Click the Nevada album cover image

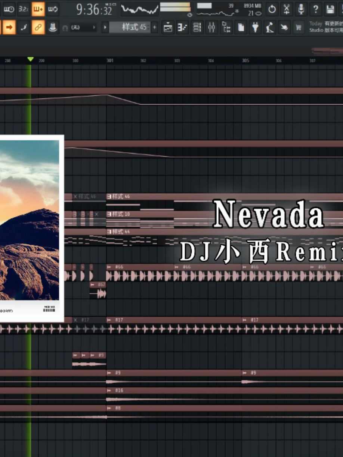tap(29, 220)
